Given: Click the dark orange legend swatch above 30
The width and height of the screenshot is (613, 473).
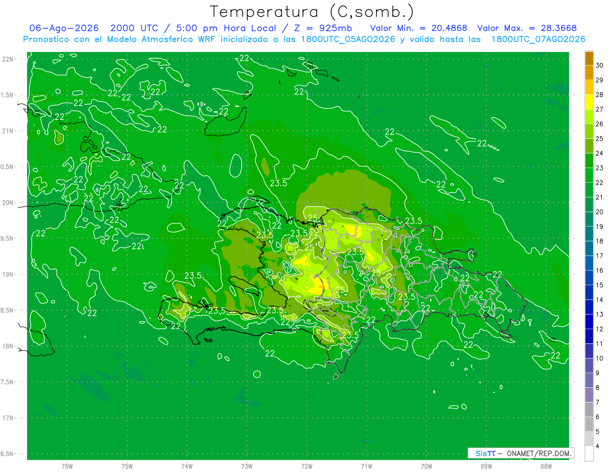Looking at the screenshot, I should (x=589, y=58).
